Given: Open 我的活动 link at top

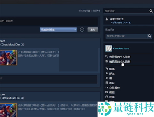Looking at the screenshot, I should pos(96,11).
